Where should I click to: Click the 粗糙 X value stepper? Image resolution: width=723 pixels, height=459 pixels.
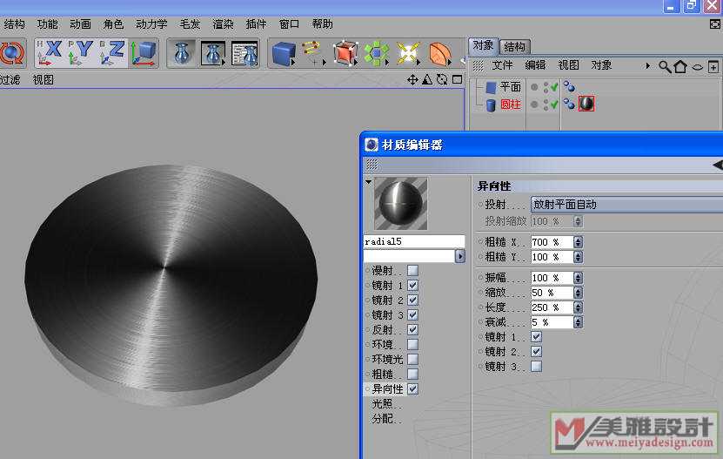coord(578,242)
